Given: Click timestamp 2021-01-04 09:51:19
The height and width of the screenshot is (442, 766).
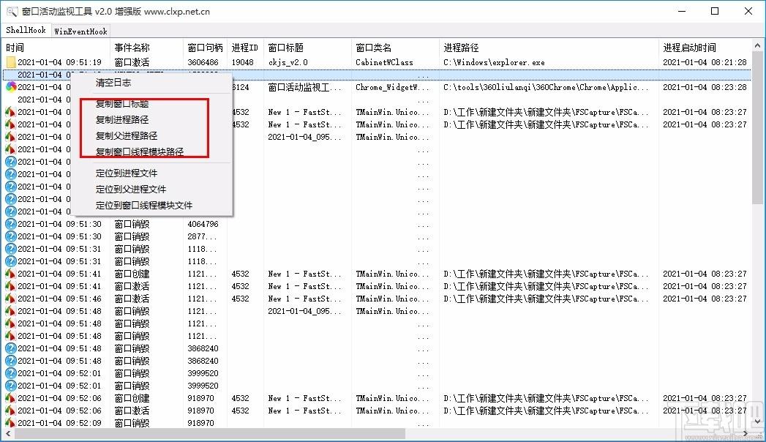Looking at the screenshot, I should [59, 62].
